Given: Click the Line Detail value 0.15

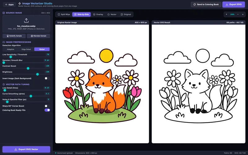Looking at the screenshot, I should (47, 88).
